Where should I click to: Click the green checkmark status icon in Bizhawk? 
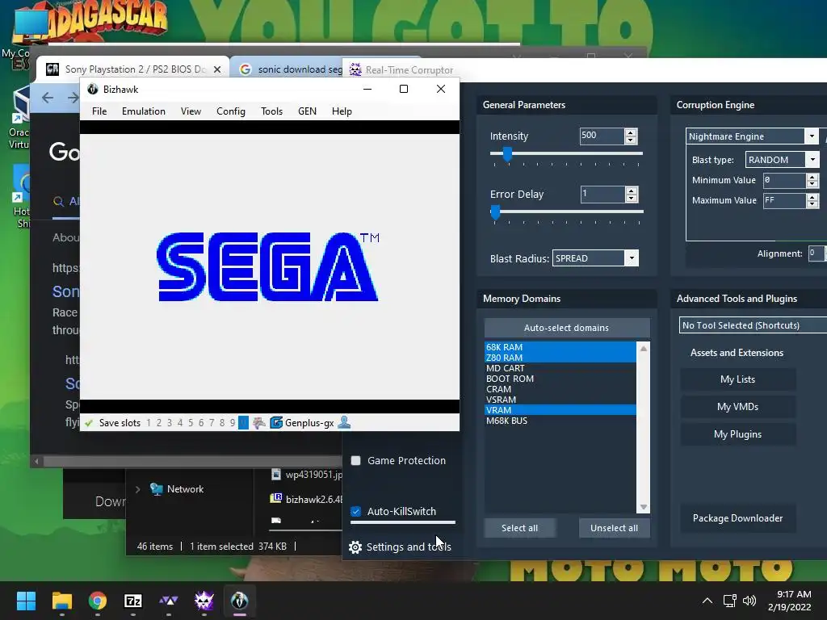point(89,423)
